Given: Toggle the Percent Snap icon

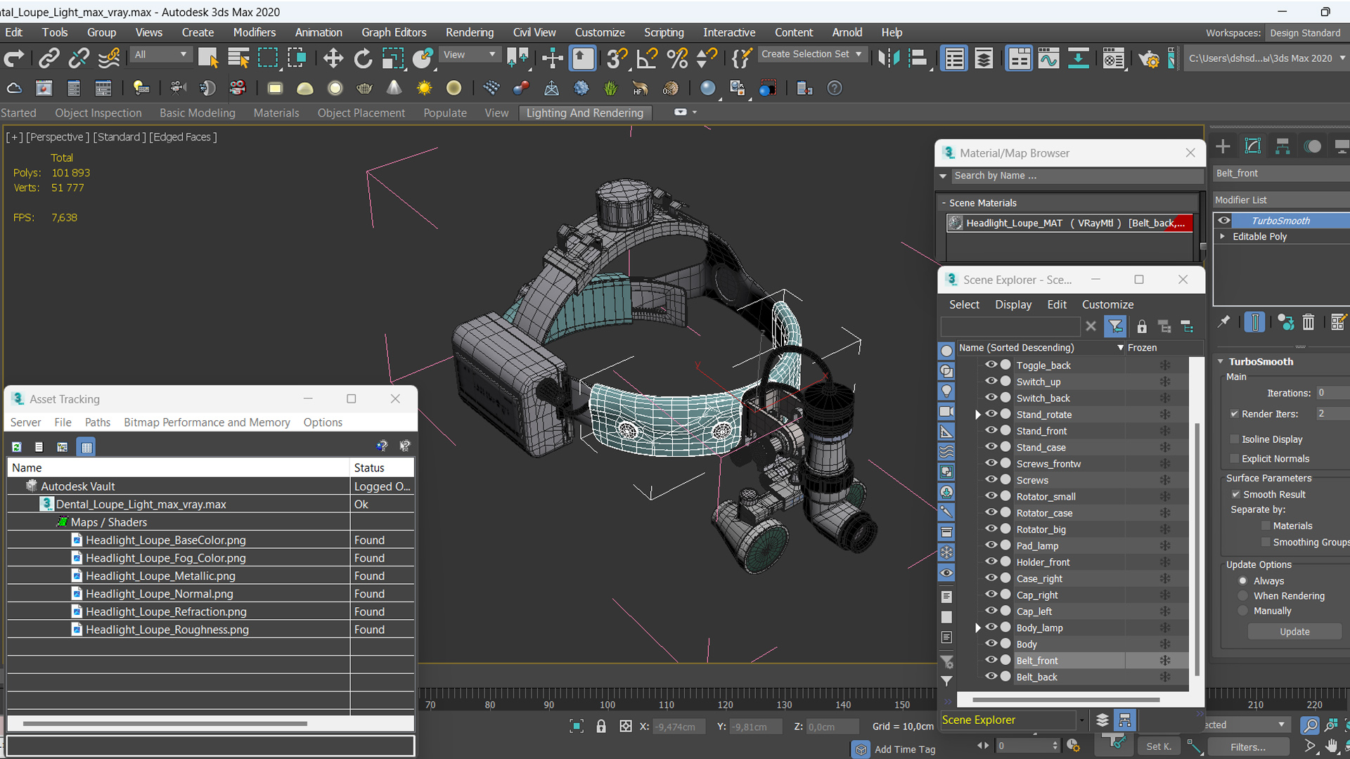Looking at the screenshot, I should (x=677, y=58).
